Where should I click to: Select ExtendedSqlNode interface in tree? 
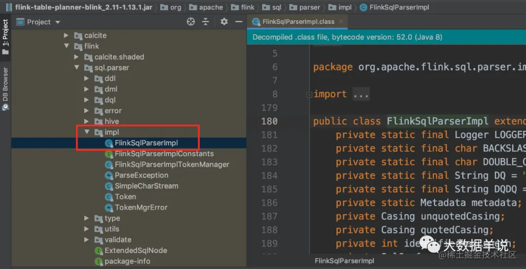(x=136, y=250)
